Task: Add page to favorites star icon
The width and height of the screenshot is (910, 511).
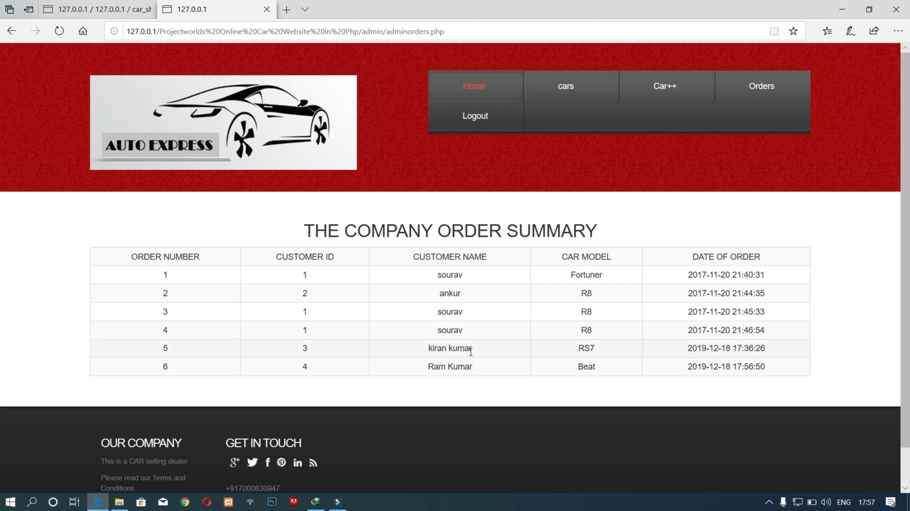Action: click(x=793, y=31)
